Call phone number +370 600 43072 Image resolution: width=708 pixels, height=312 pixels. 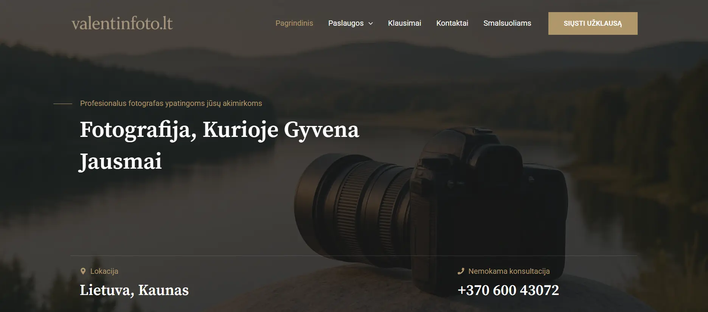coord(508,290)
